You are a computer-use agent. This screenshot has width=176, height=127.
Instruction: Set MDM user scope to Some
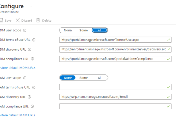[x=84, y=30]
